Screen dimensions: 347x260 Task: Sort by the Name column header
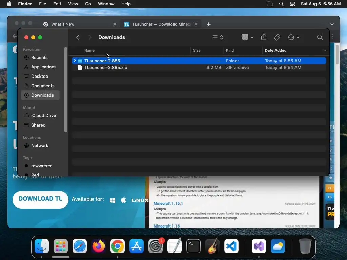[89, 50]
